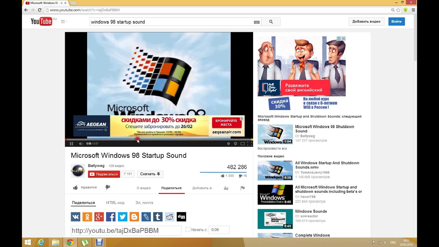Share video on VK icon
The image size is (439, 247).
pos(75,216)
